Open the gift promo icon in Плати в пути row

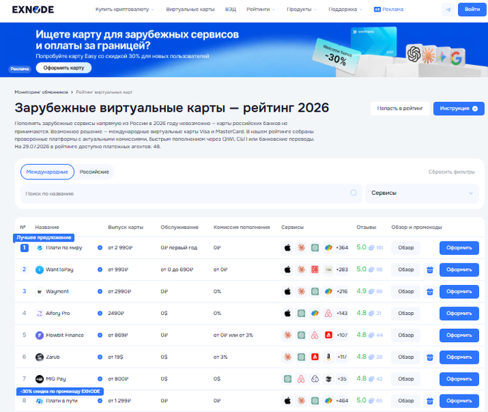pos(430,401)
